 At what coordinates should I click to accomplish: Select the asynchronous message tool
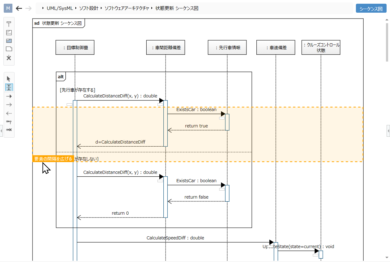tap(9, 105)
